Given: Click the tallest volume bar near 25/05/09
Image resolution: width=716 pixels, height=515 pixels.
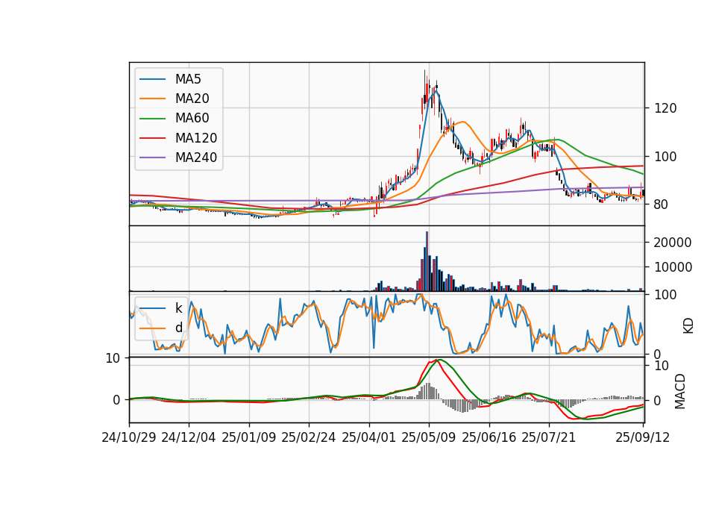Looking at the screenshot, I should [427, 261].
